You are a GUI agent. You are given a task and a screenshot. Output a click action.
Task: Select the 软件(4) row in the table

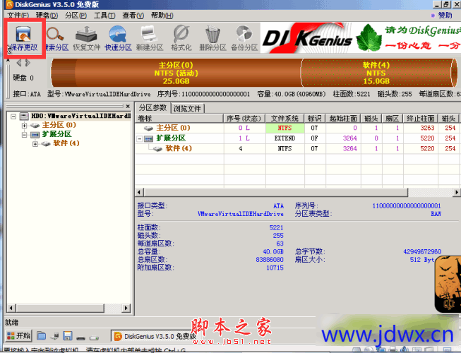(297, 148)
